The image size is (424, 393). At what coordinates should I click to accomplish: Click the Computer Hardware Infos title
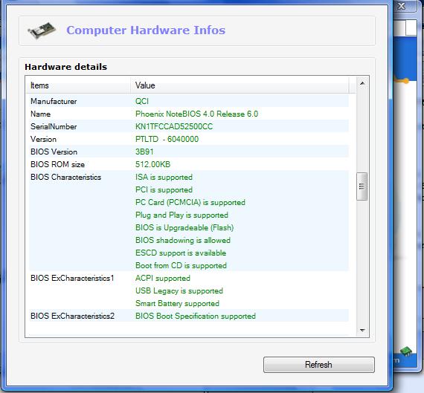point(146,30)
